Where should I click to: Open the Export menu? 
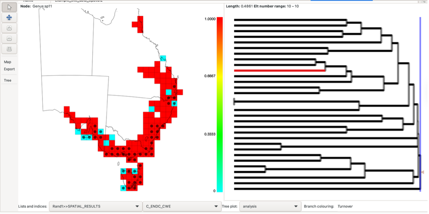pyautogui.click(x=9, y=69)
